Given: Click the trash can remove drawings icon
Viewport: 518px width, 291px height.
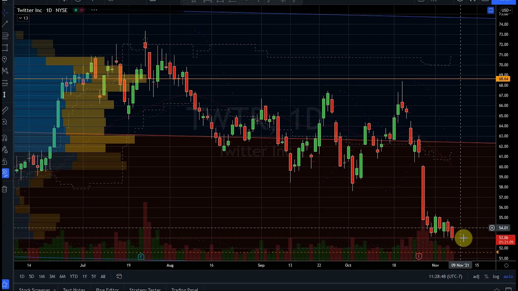Looking at the screenshot, I should pyautogui.click(x=5, y=189).
